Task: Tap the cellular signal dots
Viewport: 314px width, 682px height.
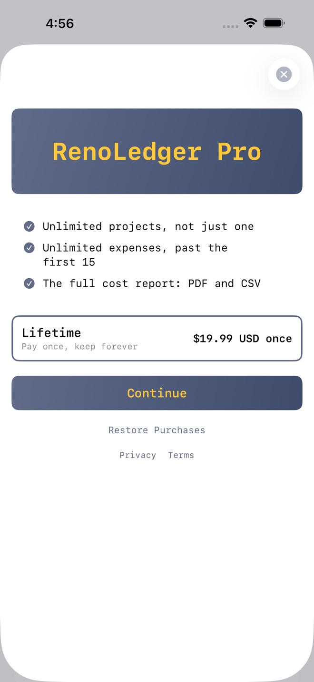Action: point(230,26)
